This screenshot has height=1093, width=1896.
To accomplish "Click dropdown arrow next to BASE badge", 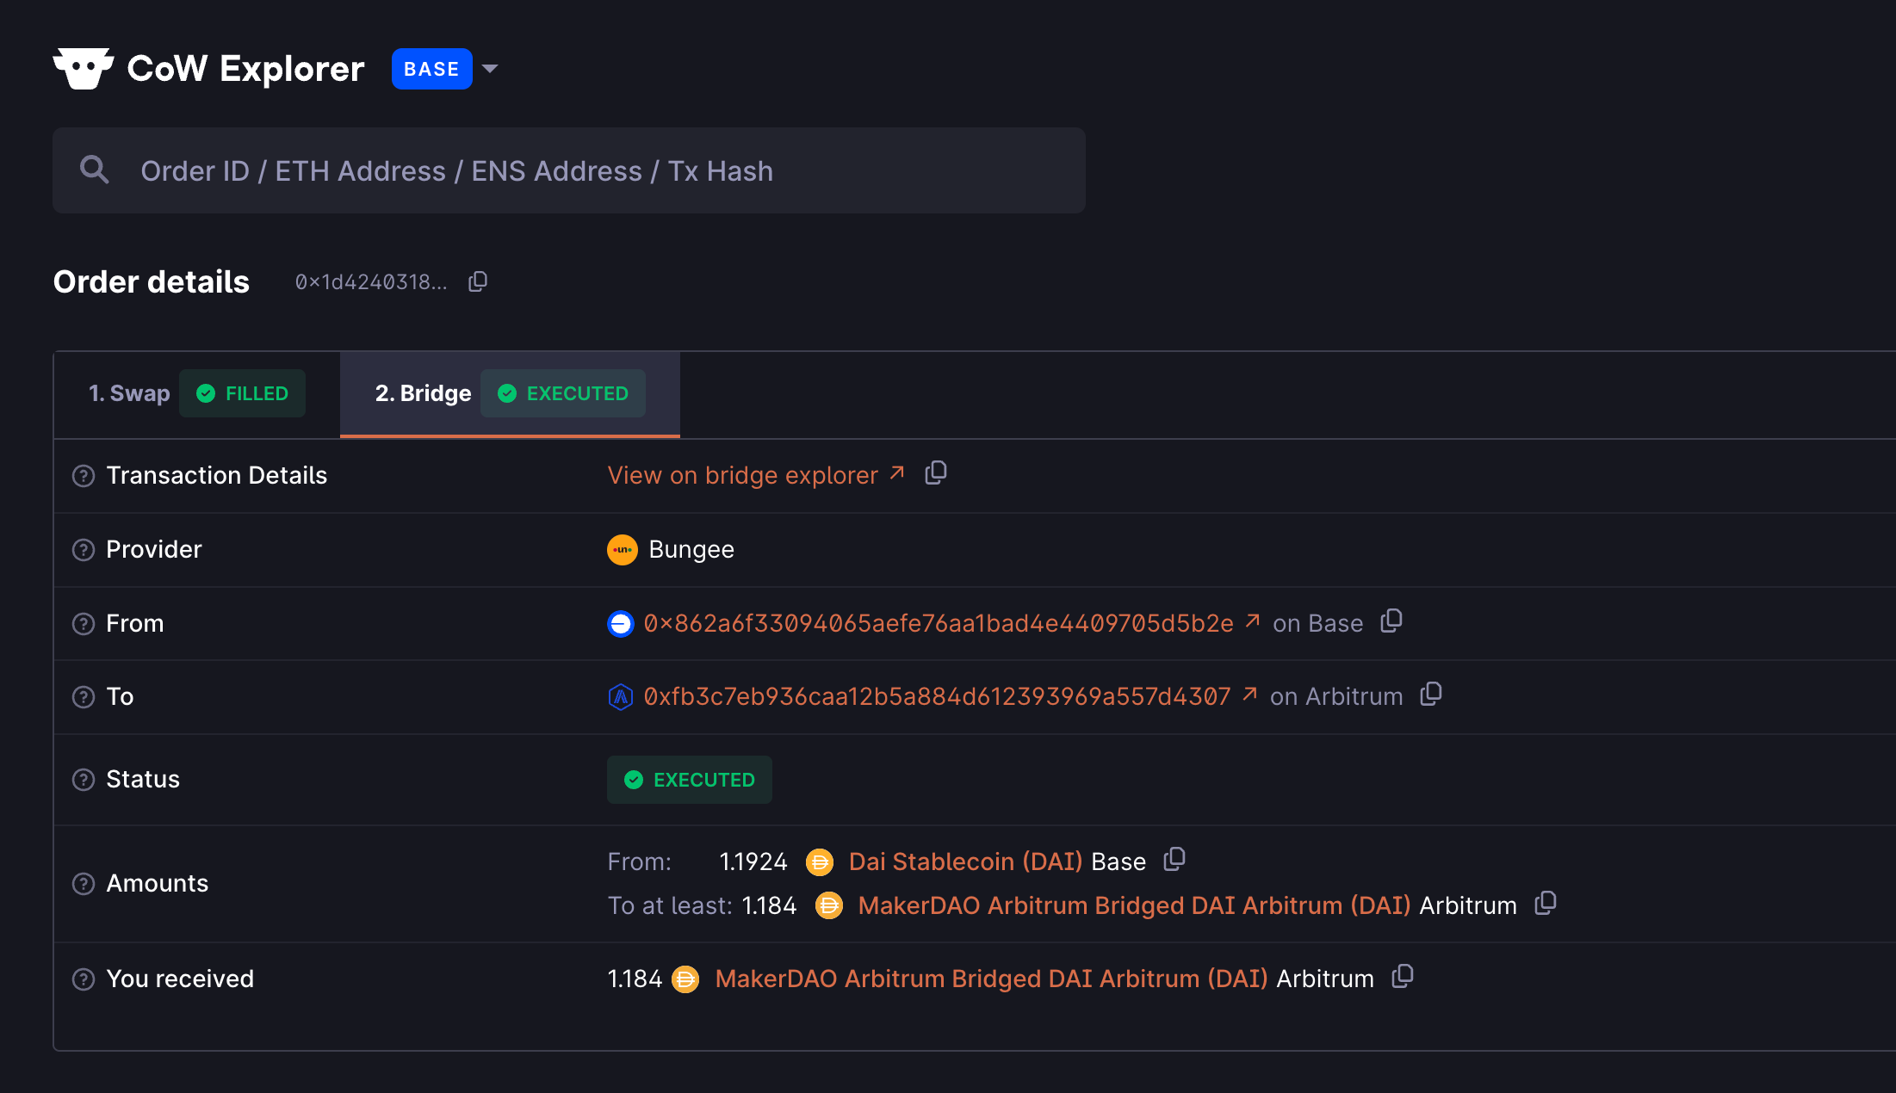I will pyautogui.click(x=490, y=69).
